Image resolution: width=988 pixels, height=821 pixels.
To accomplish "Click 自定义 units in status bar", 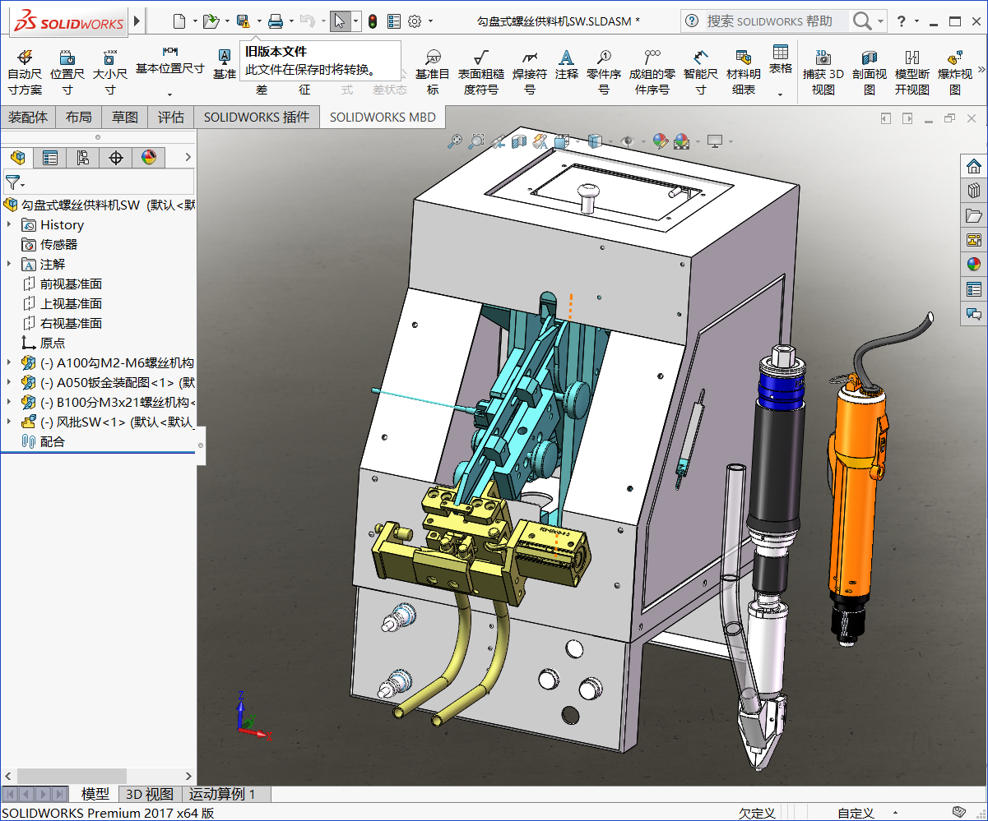I will 856,813.
